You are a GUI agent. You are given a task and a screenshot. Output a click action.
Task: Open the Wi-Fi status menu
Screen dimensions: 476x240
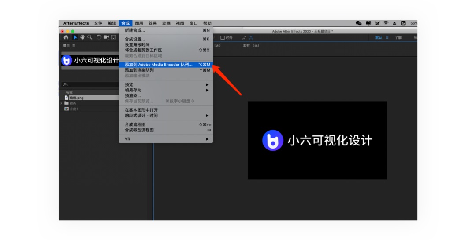click(386, 23)
